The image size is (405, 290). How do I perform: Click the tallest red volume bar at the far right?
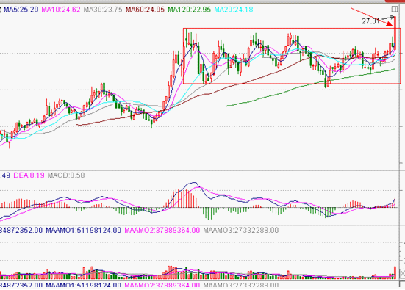tap(395, 272)
